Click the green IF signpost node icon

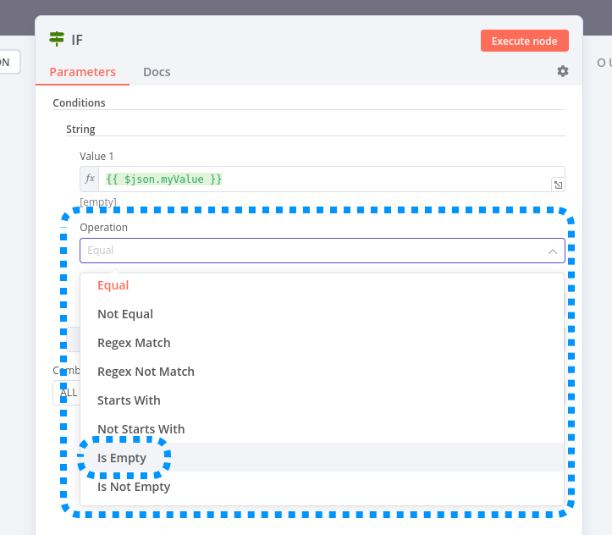pyautogui.click(x=57, y=39)
